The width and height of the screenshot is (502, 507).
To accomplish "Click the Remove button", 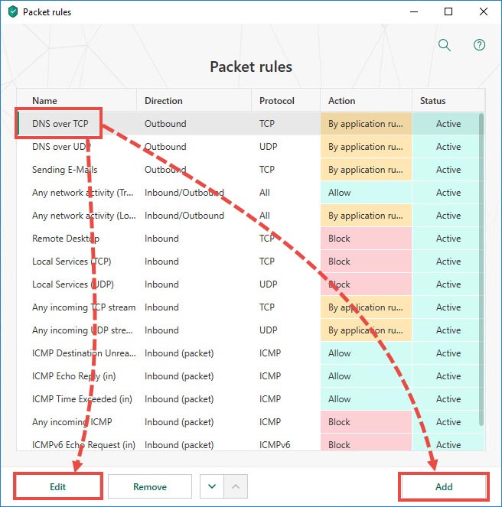I will (150, 486).
